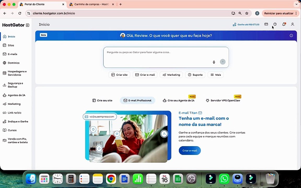Expand the browser tab search dropdown

click(296, 4)
